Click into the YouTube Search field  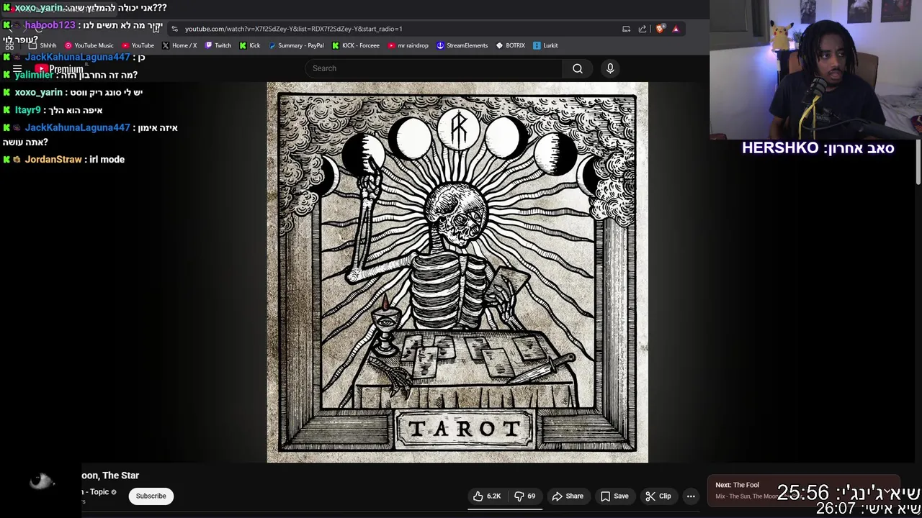point(434,68)
